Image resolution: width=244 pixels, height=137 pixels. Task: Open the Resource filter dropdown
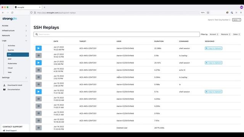225,34
